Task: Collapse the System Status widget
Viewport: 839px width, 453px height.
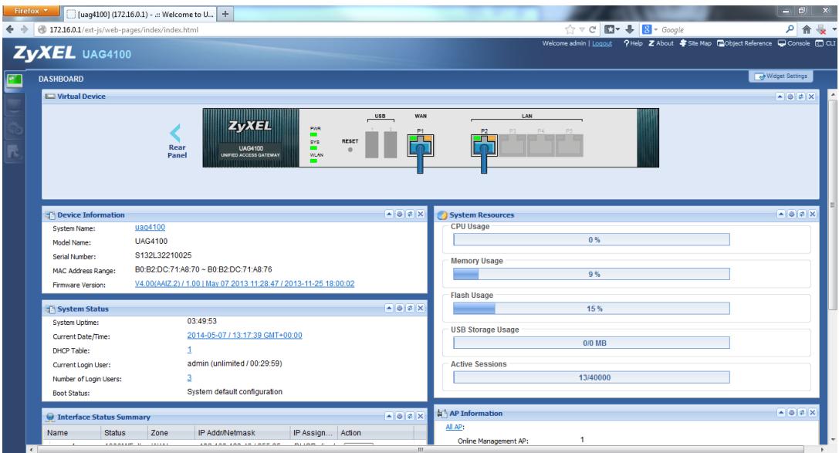Action: pyautogui.click(x=388, y=308)
